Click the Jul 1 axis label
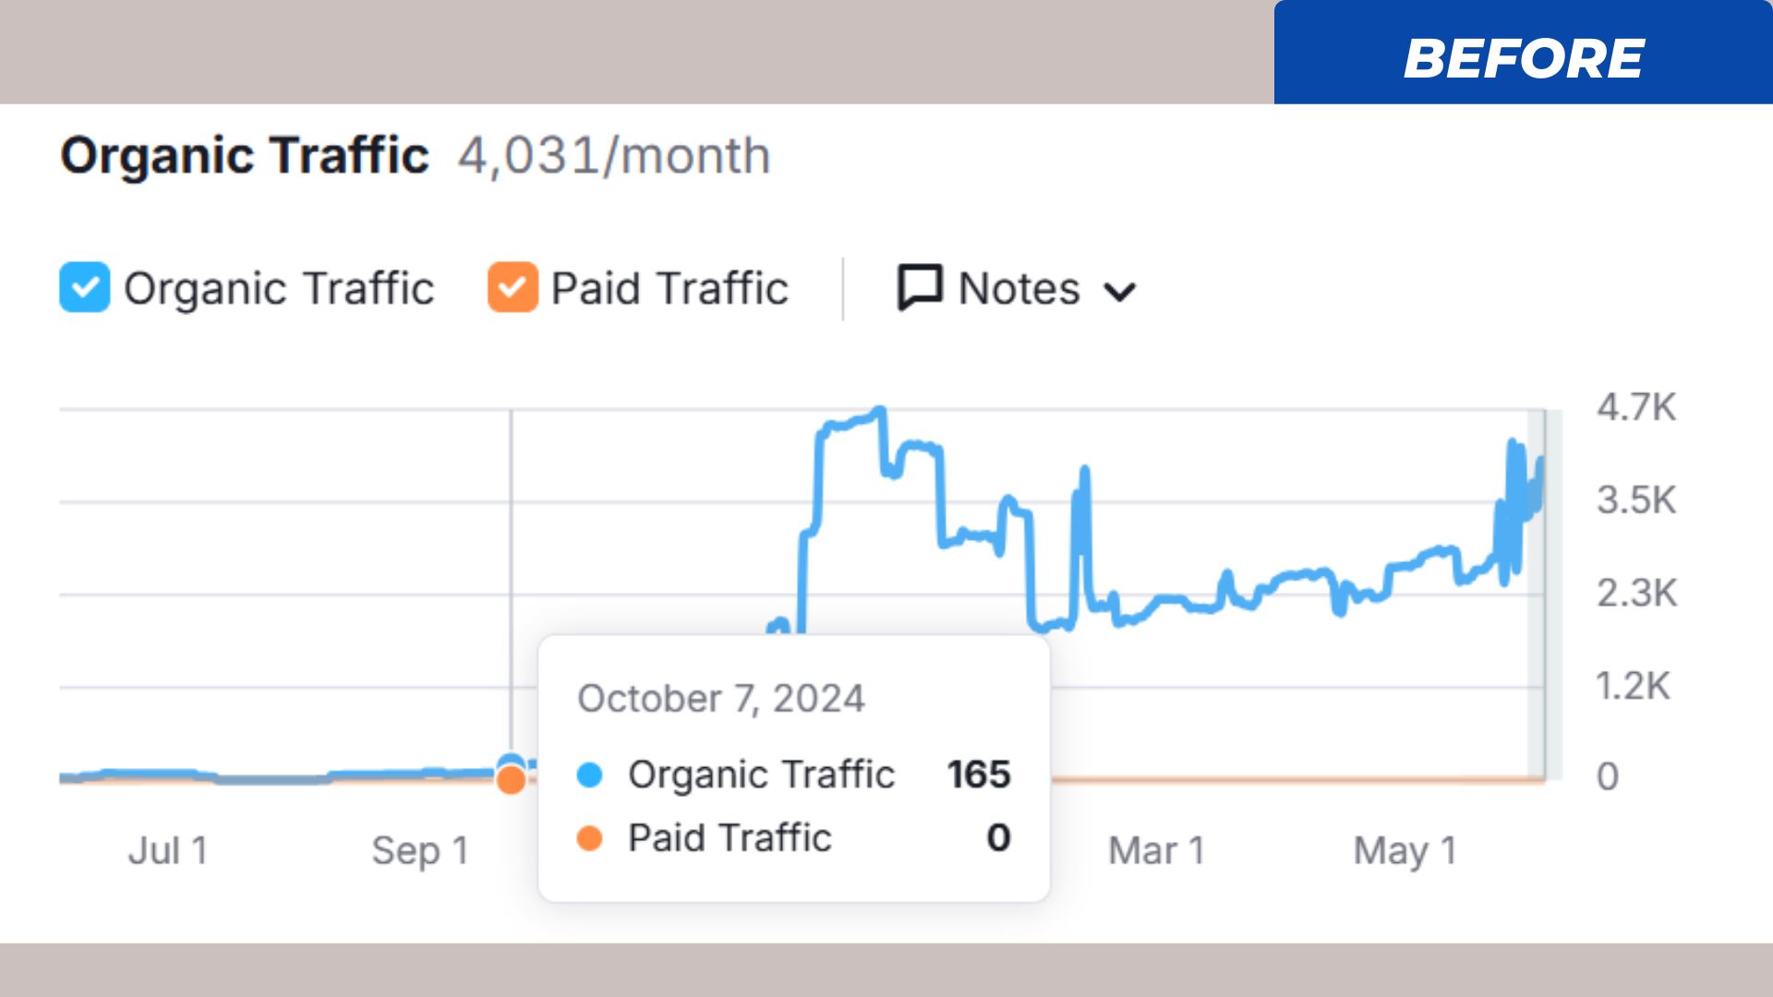The image size is (1773, 997). coord(168,850)
